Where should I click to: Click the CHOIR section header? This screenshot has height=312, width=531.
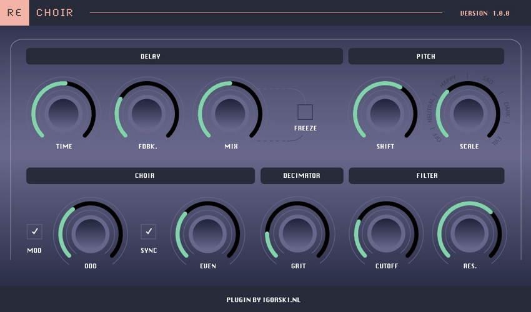pos(141,175)
